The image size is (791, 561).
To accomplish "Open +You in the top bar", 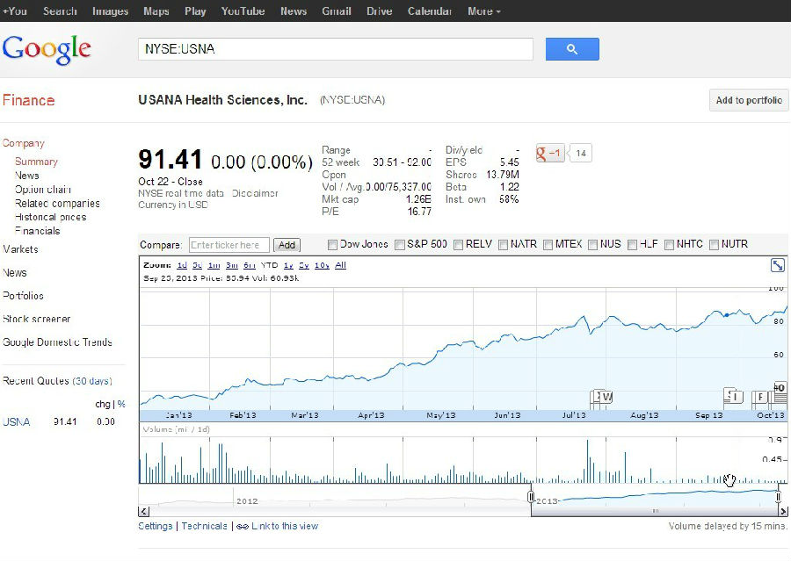I will [15, 11].
